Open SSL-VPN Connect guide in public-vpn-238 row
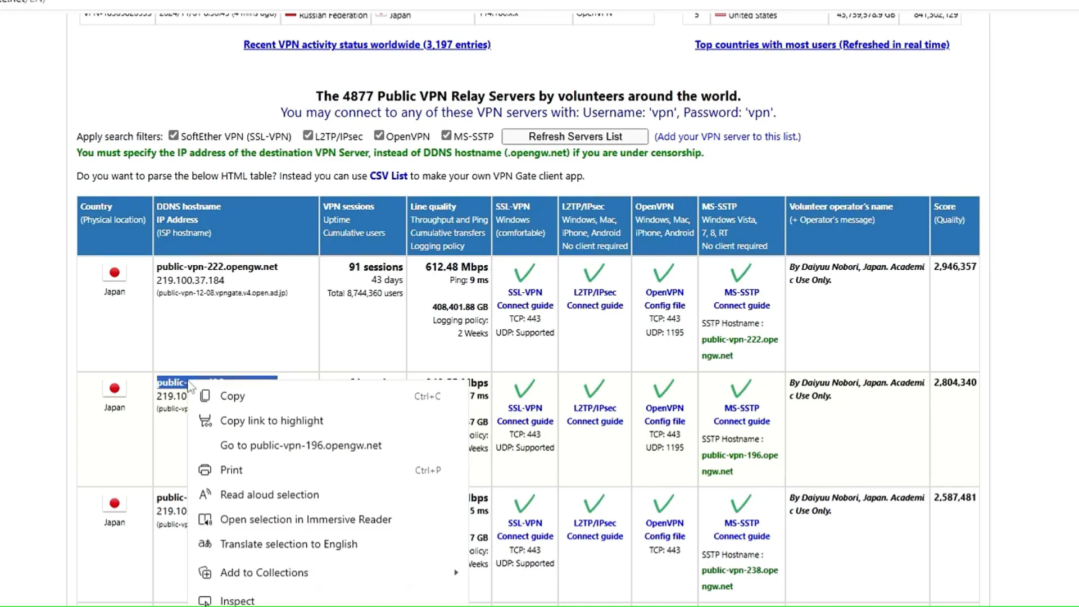The width and height of the screenshot is (1079, 607). [x=525, y=537]
